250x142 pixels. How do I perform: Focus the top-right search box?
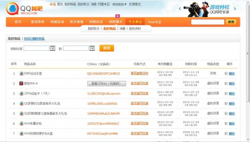click(x=208, y=22)
